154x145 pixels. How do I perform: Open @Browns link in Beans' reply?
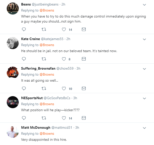pos(47,10)
